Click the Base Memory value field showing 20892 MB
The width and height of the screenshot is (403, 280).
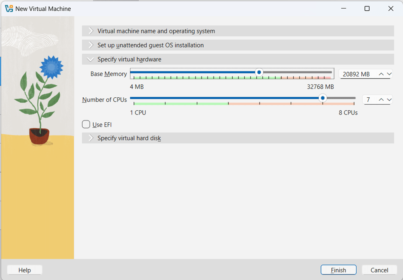[x=357, y=74]
